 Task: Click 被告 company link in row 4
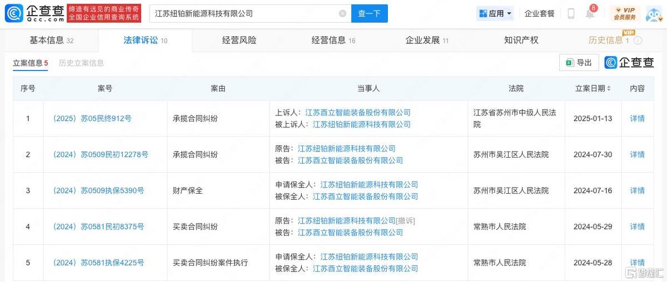[350, 233]
